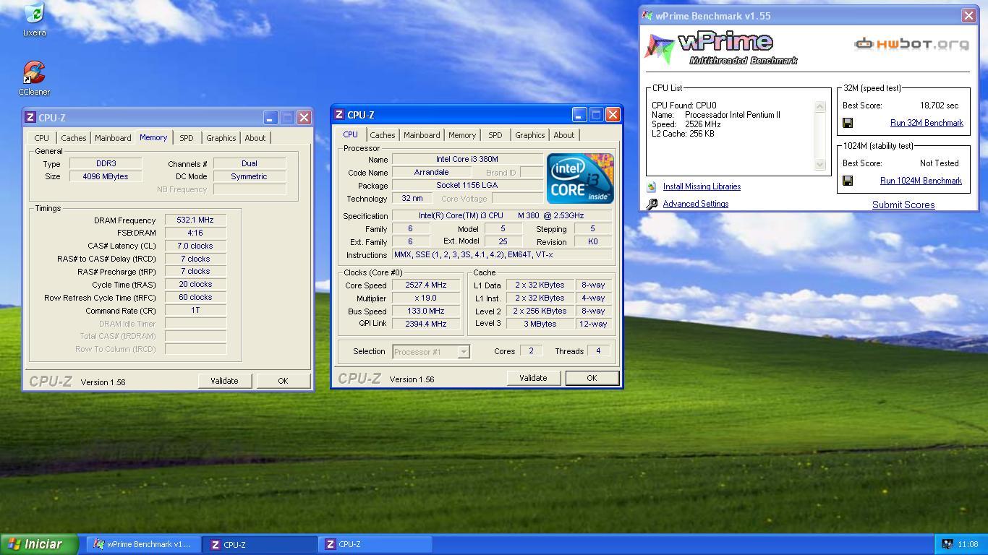Click the CPU-Z memory window title icon
988x555 pixels.
[30, 117]
